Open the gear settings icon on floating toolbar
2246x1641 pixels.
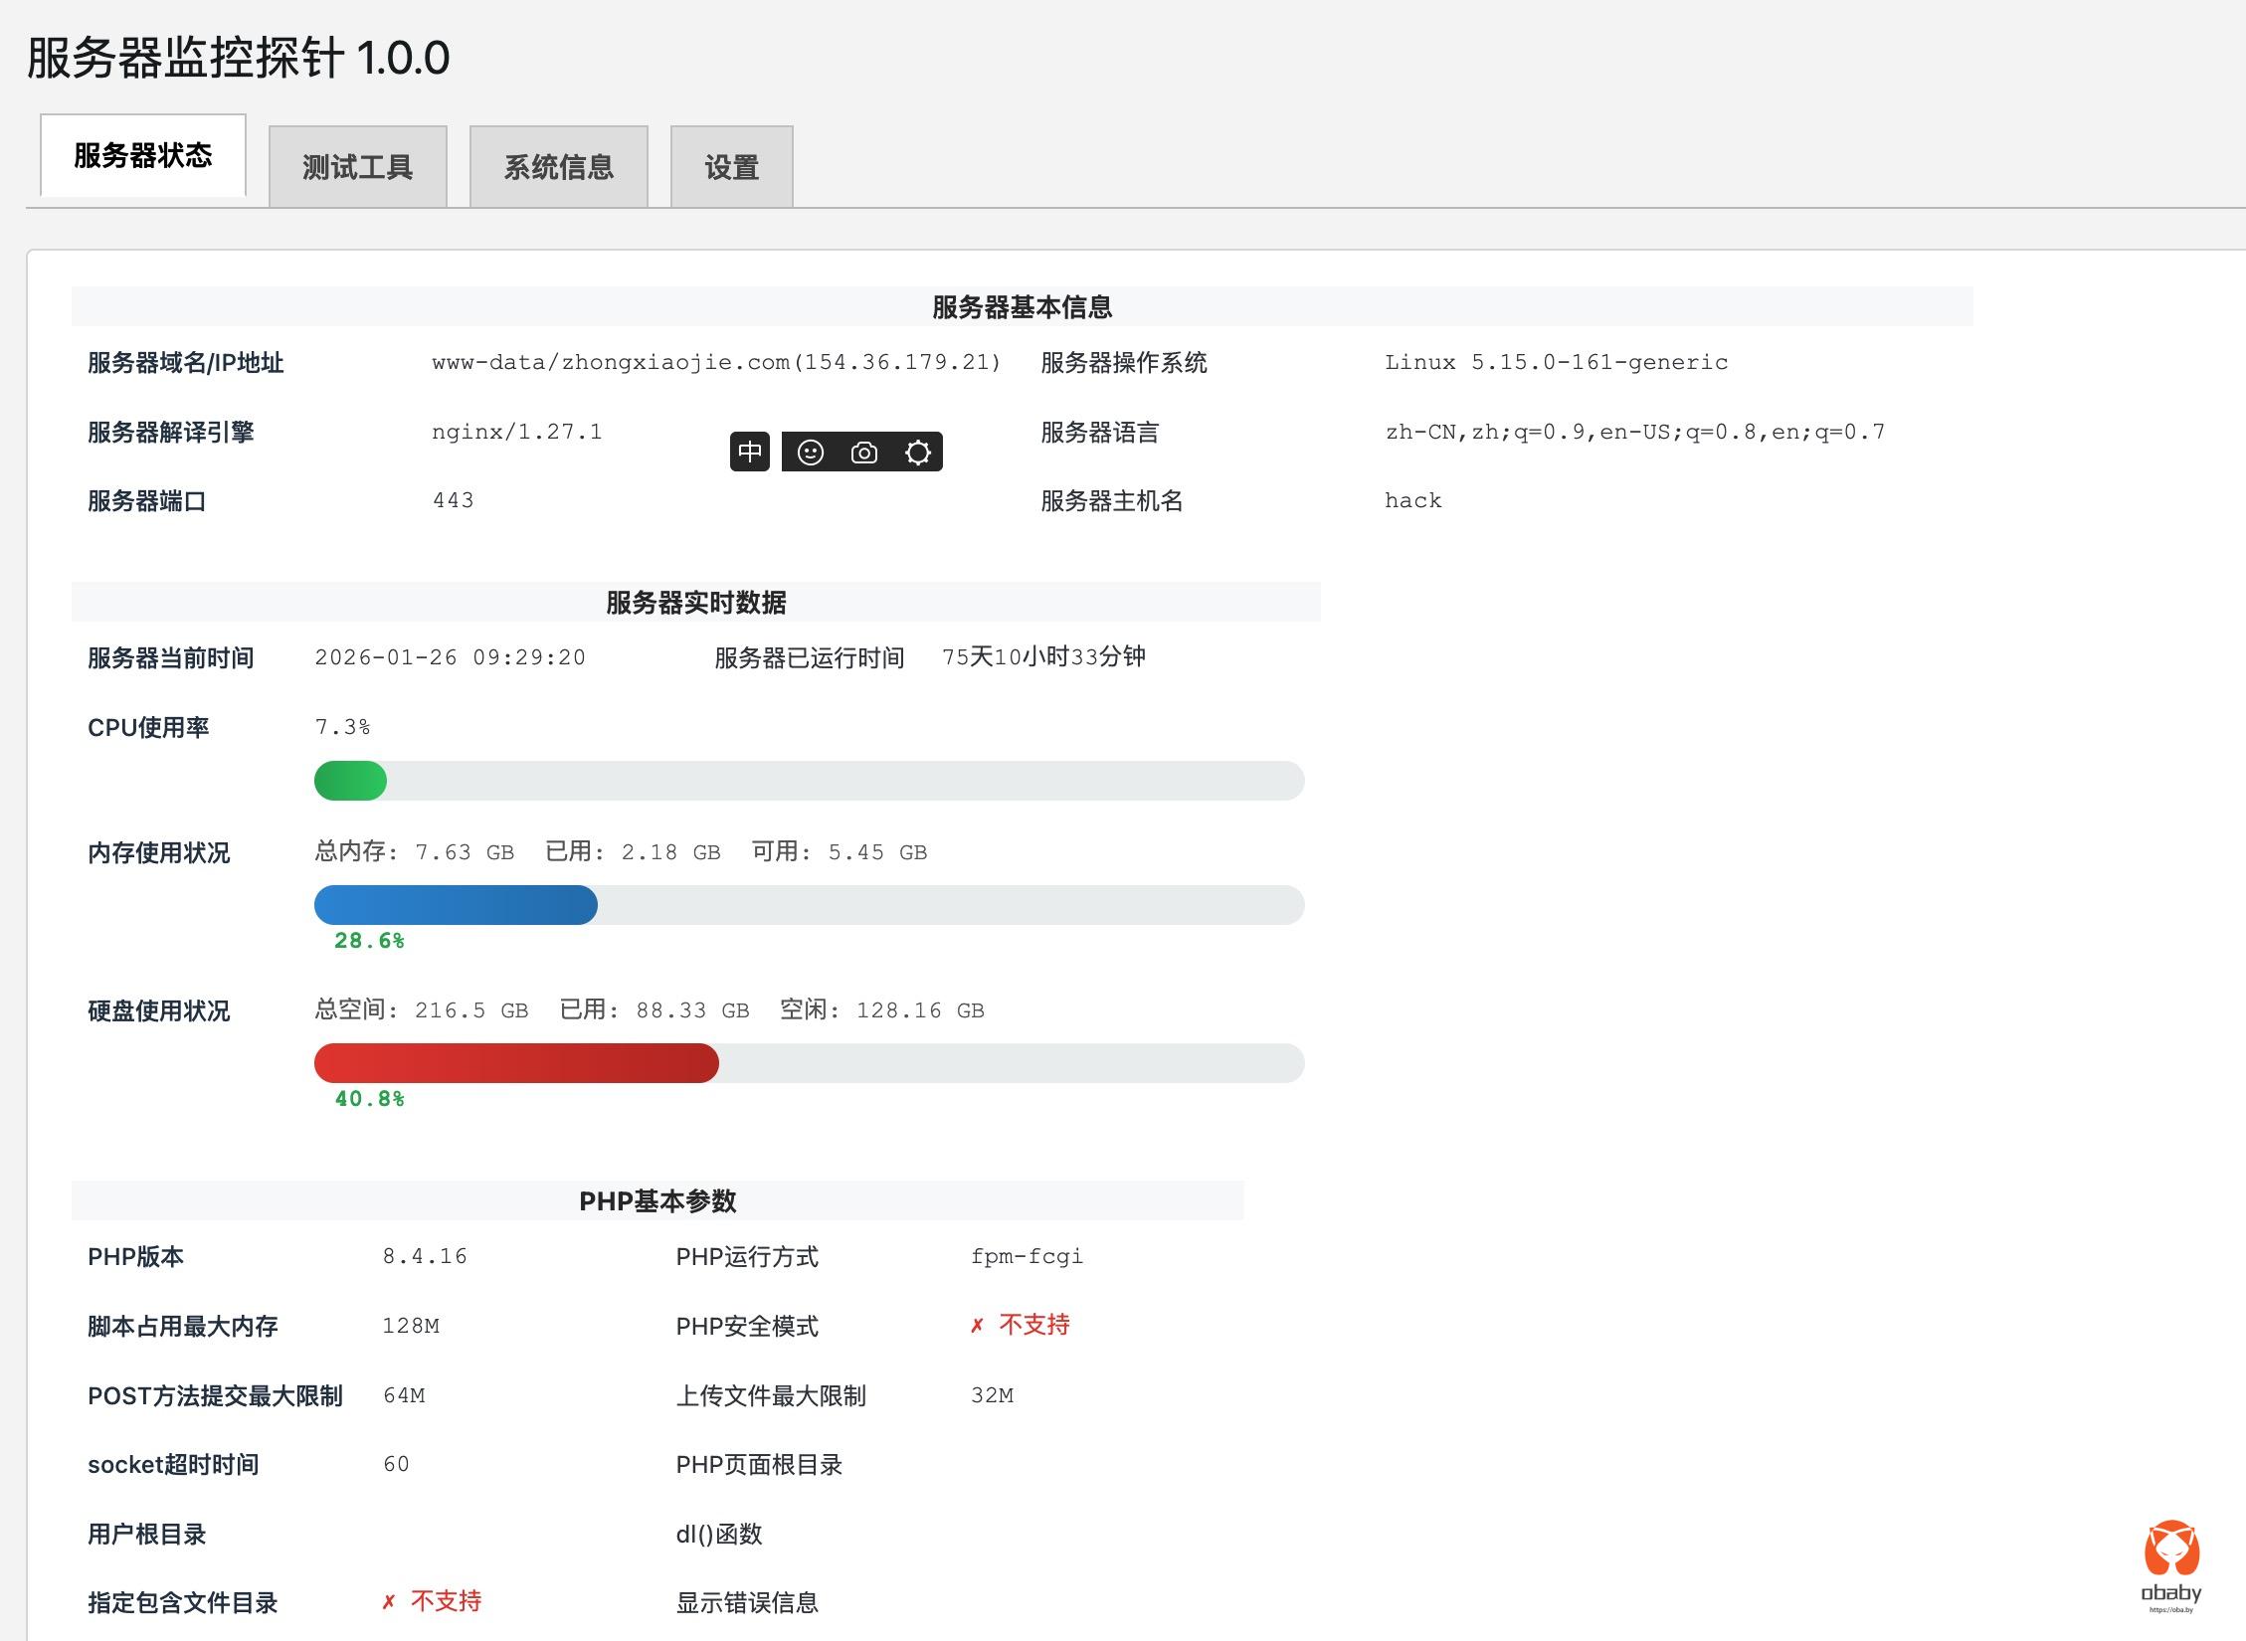pyautogui.click(x=917, y=453)
